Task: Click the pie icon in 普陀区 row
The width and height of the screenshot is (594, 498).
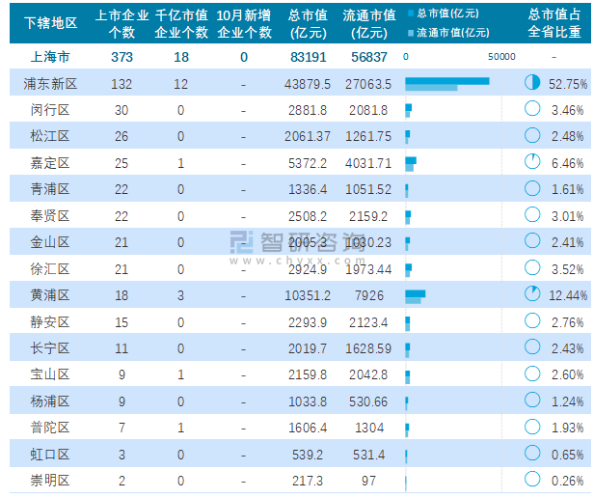Action: pos(531,427)
